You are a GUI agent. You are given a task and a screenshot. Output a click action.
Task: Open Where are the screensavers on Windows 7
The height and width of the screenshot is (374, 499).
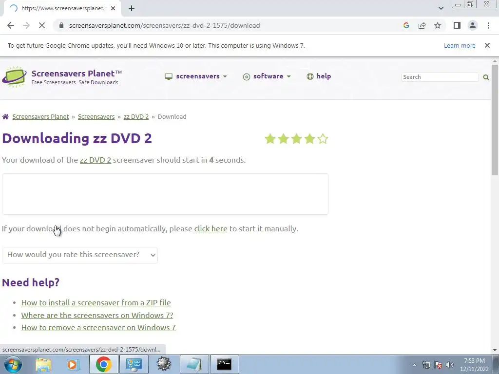(x=97, y=315)
